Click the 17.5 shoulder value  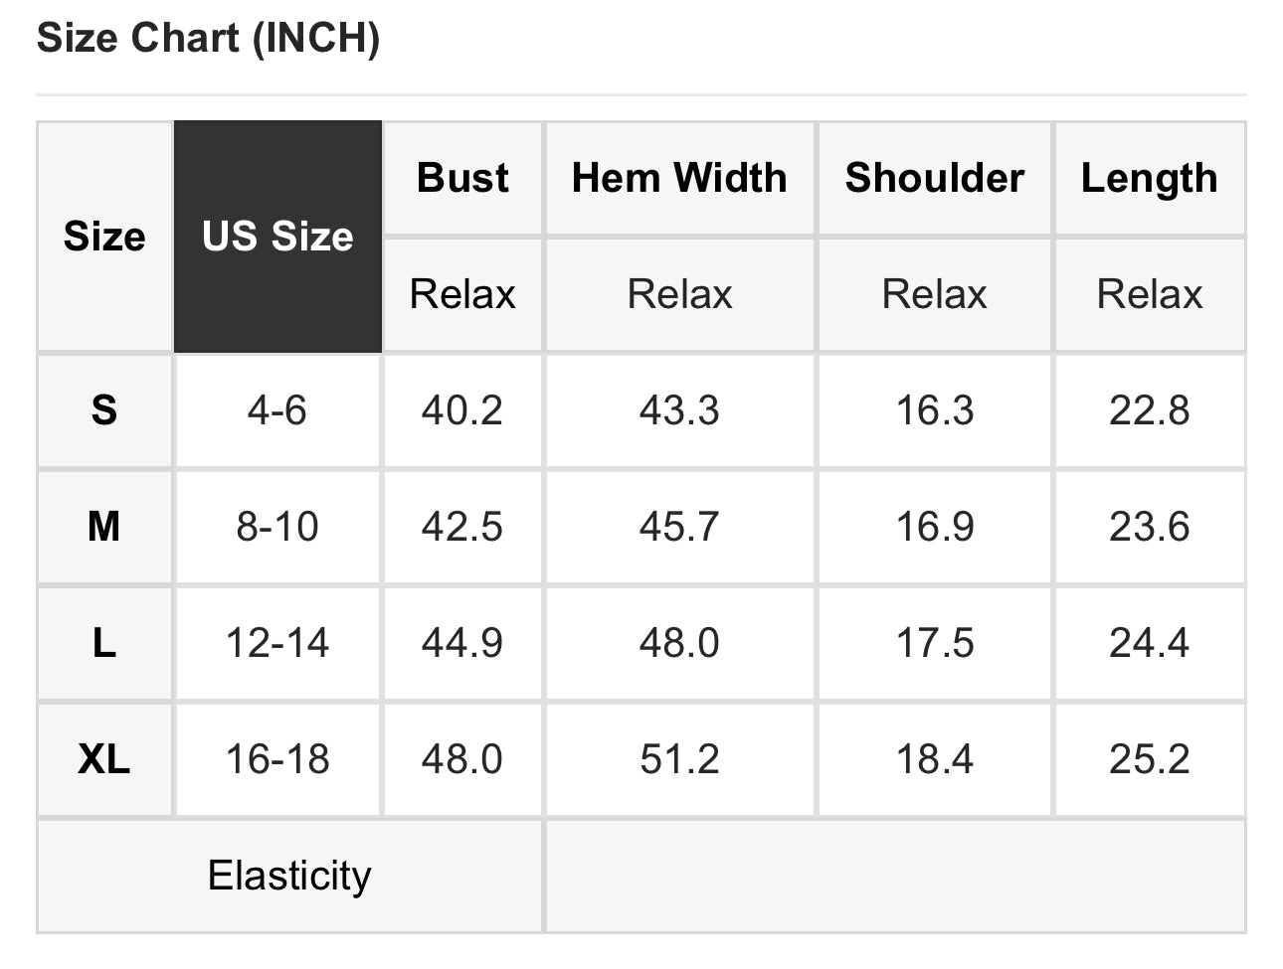[934, 643]
